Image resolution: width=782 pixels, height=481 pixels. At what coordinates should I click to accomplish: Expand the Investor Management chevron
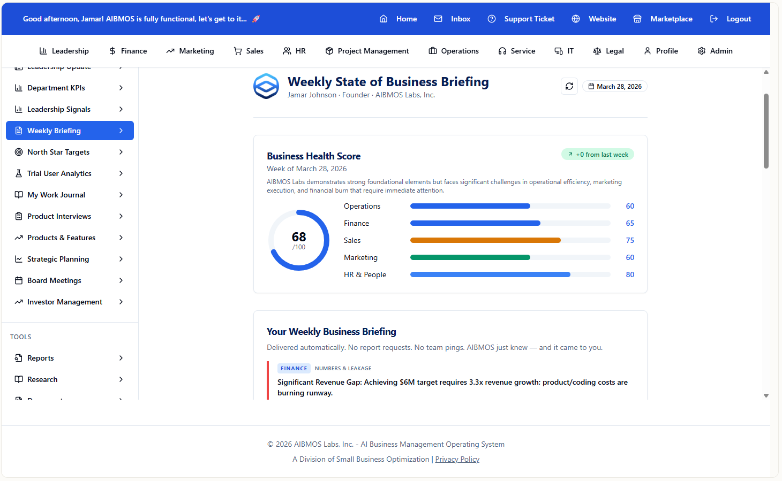[121, 302]
